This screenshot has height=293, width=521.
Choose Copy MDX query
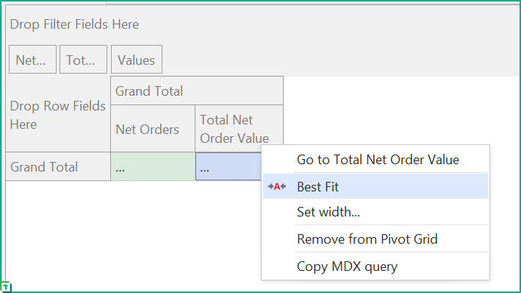click(x=376, y=266)
